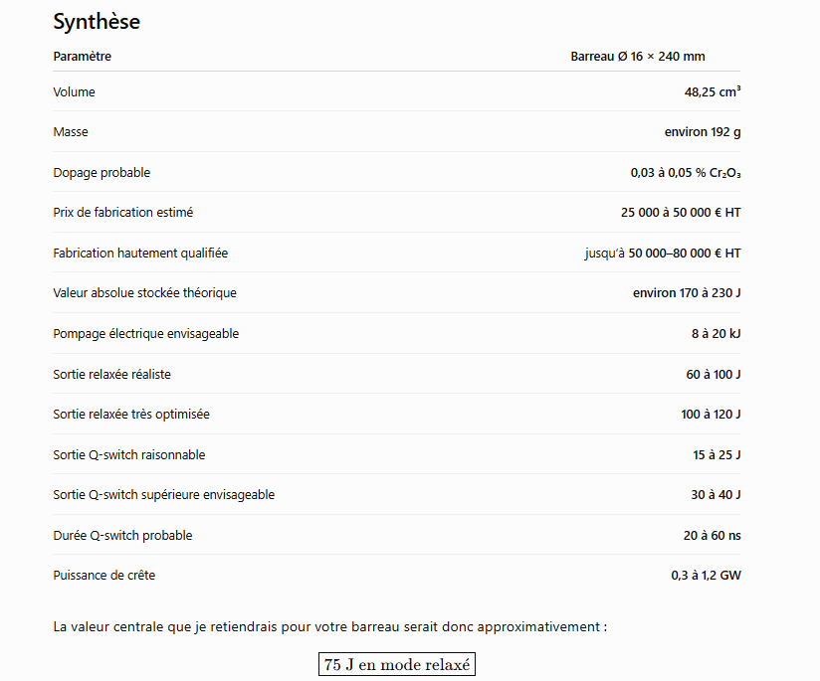Viewport: 820px width, 681px height.
Task: Click the 'Volume' row label
Action: [x=74, y=92]
